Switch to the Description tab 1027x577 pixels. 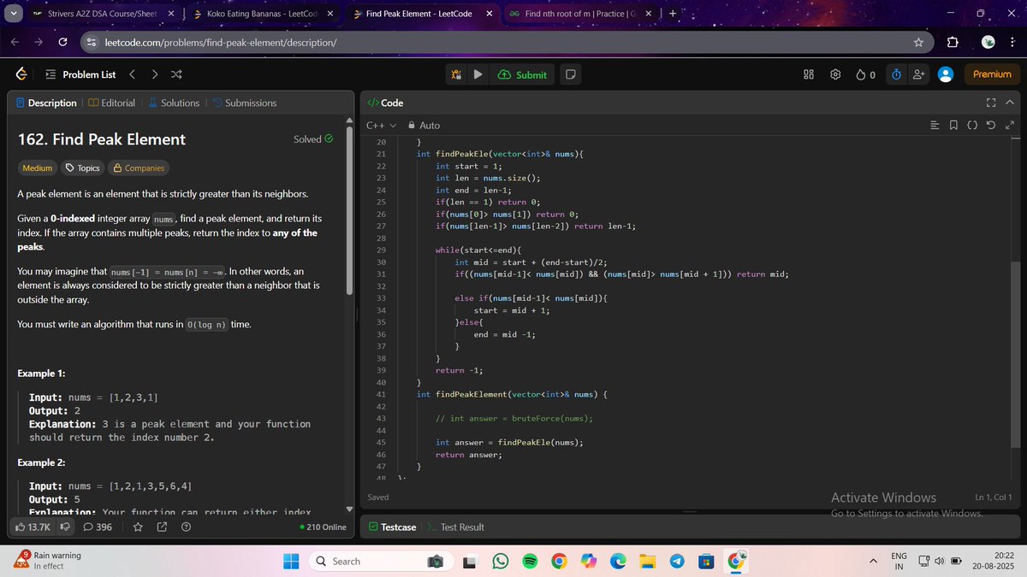coord(46,103)
